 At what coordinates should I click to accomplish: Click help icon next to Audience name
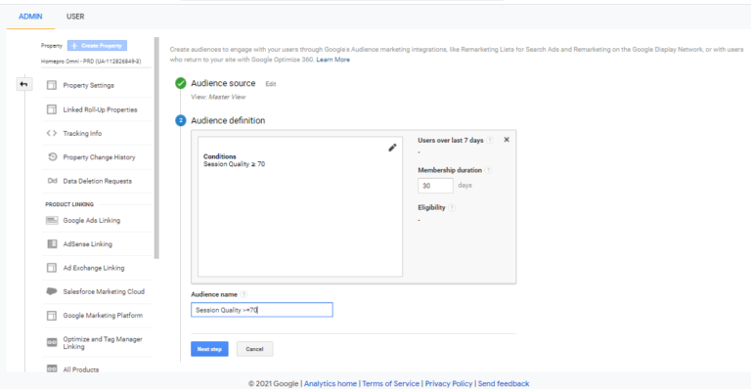pos(243,294)
